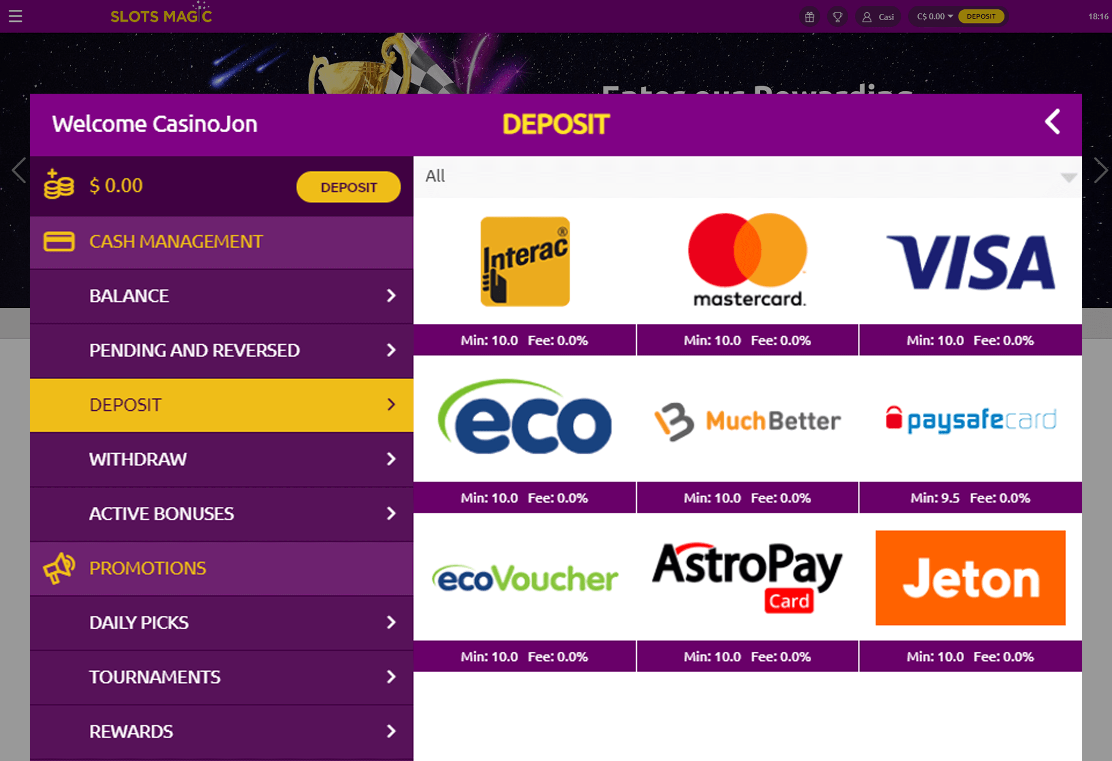The image size is (1112, 761).
Task: Choose the Mastercard payment logo
Action: pos(747,260)
